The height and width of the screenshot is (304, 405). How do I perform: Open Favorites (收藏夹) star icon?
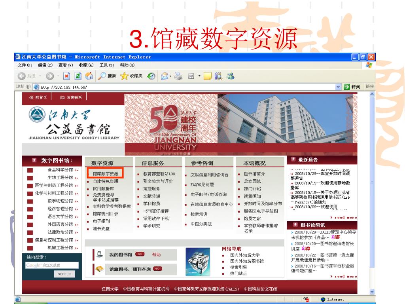point(131,76)
